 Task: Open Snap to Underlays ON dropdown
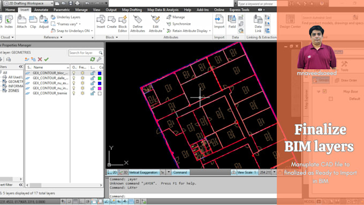coord(92,31)
